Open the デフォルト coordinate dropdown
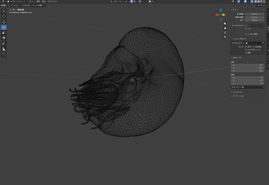 coord(14,6)
